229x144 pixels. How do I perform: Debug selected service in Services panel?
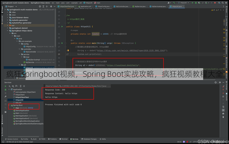[x=6, y=90]
